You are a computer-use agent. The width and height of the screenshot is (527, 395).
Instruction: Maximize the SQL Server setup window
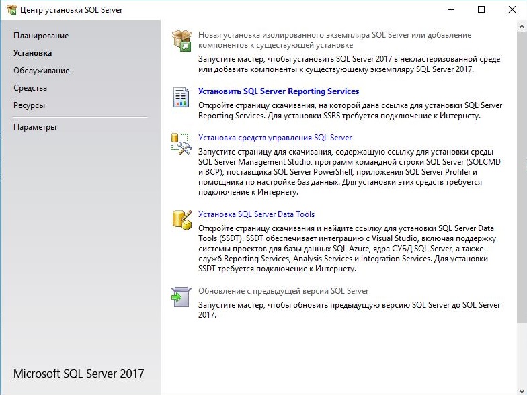(481, 9)
